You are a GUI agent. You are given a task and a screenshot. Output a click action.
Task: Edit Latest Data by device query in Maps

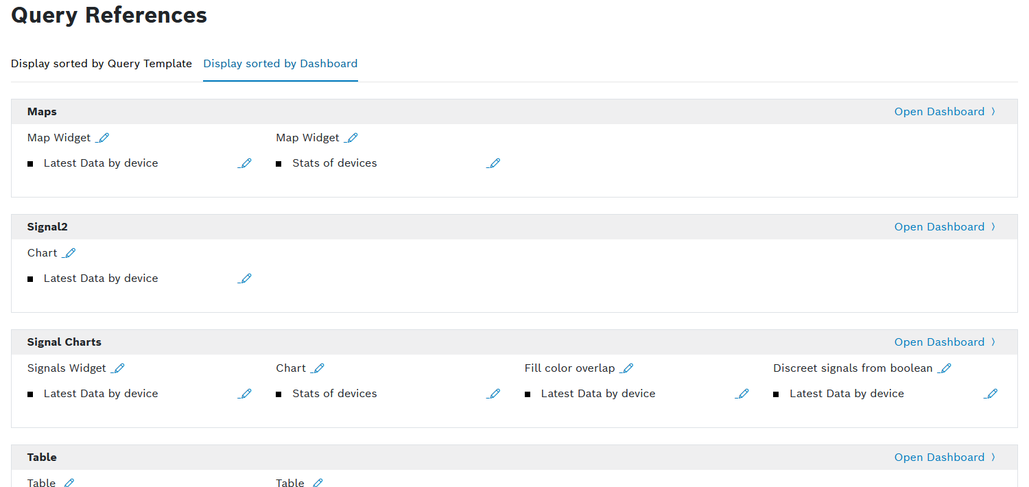coord(245,163)
